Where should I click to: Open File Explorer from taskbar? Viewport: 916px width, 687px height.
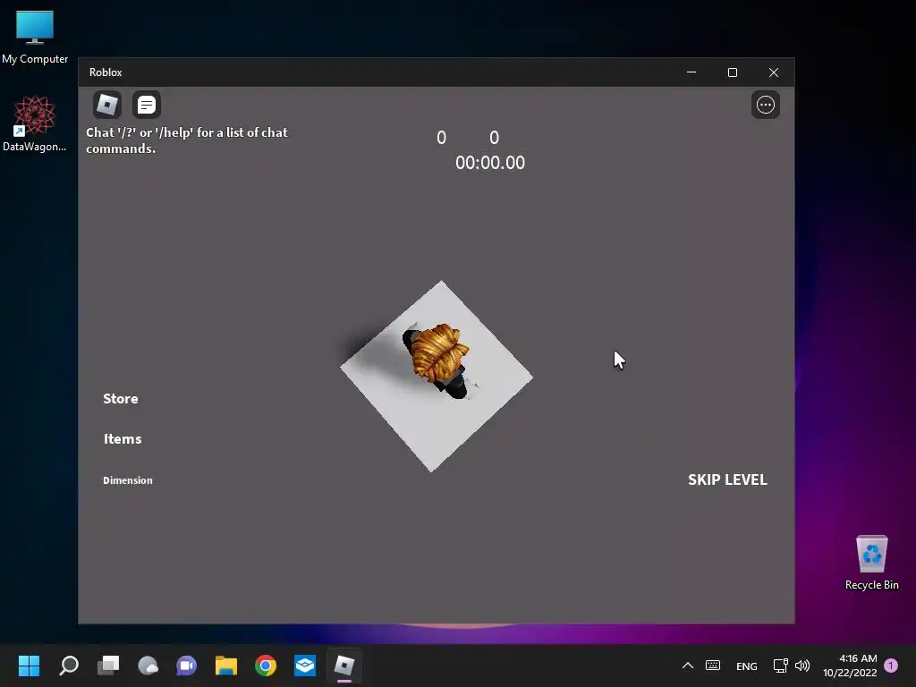[226, 666]
